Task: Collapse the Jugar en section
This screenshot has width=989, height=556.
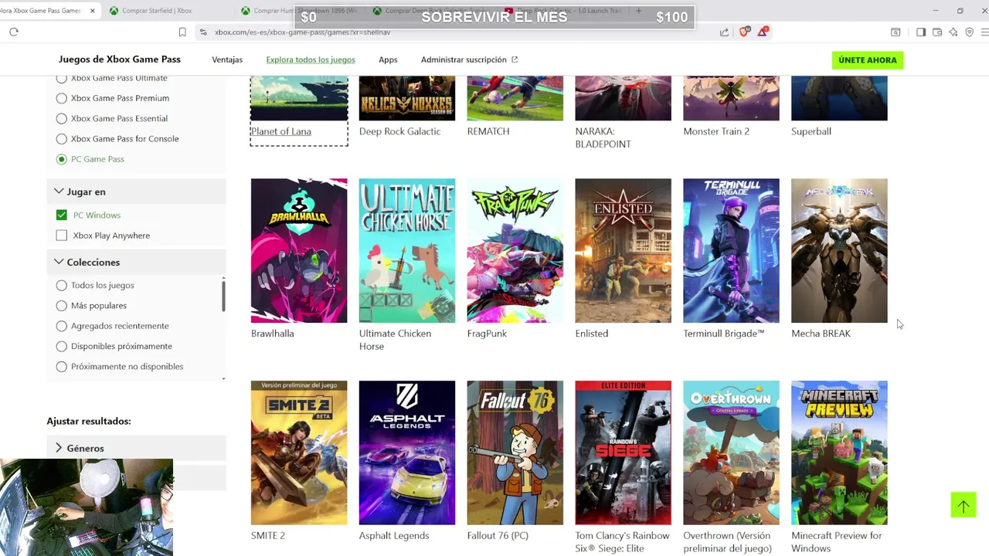Action: click(x=136, y=192)
